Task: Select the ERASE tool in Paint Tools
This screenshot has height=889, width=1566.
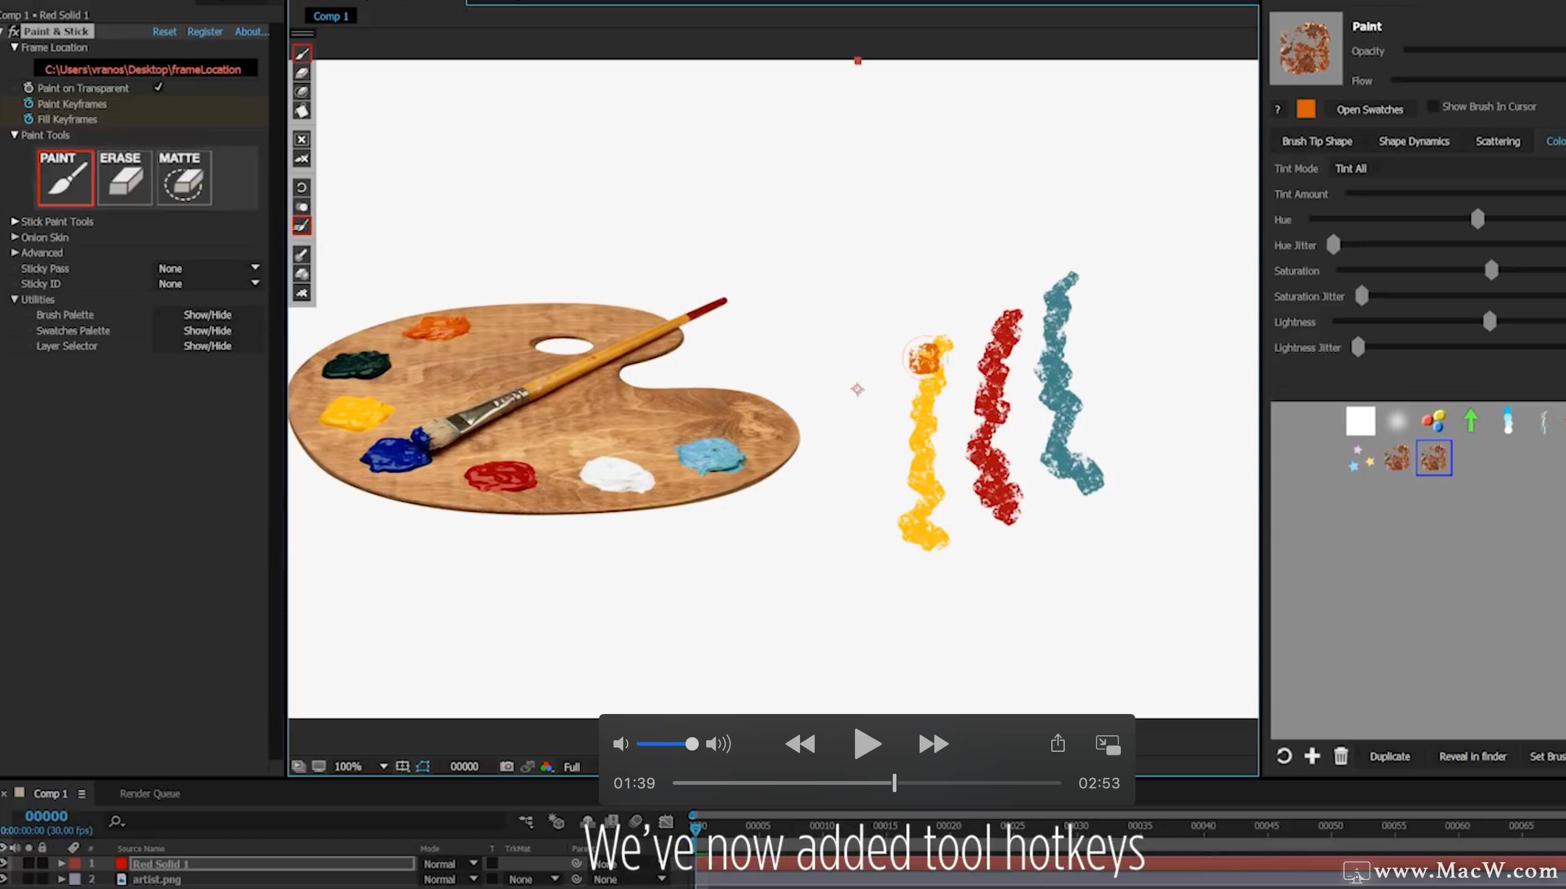Action: point(124,177)
